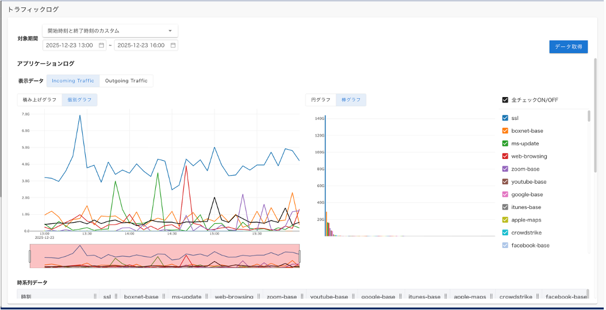The height and width of the screenshot is (310, 606).
Task: Click the column handle icon beside ssl header
Action: coord(116,297)
